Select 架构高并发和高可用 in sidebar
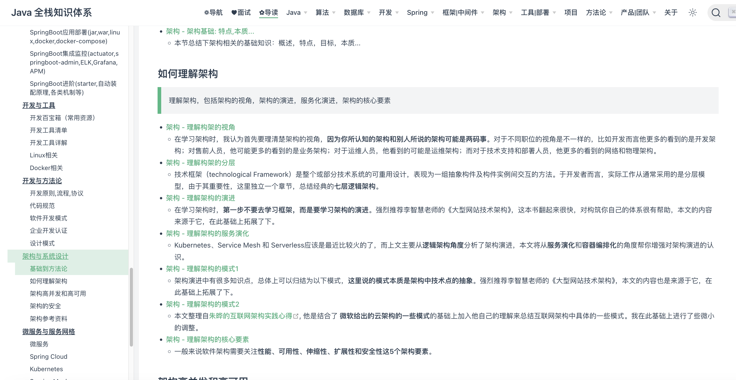Viewport: 736px width, 380px height. coord(58,293)
